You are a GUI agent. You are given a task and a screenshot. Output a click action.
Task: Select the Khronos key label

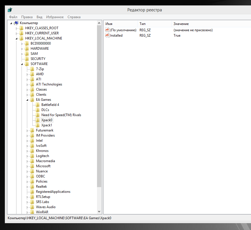(x=42, y=151)
